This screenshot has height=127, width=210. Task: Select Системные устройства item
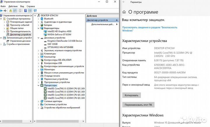(x=55, y=104)
